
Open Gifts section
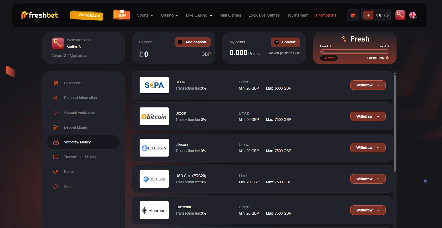(x=83, y=186)
